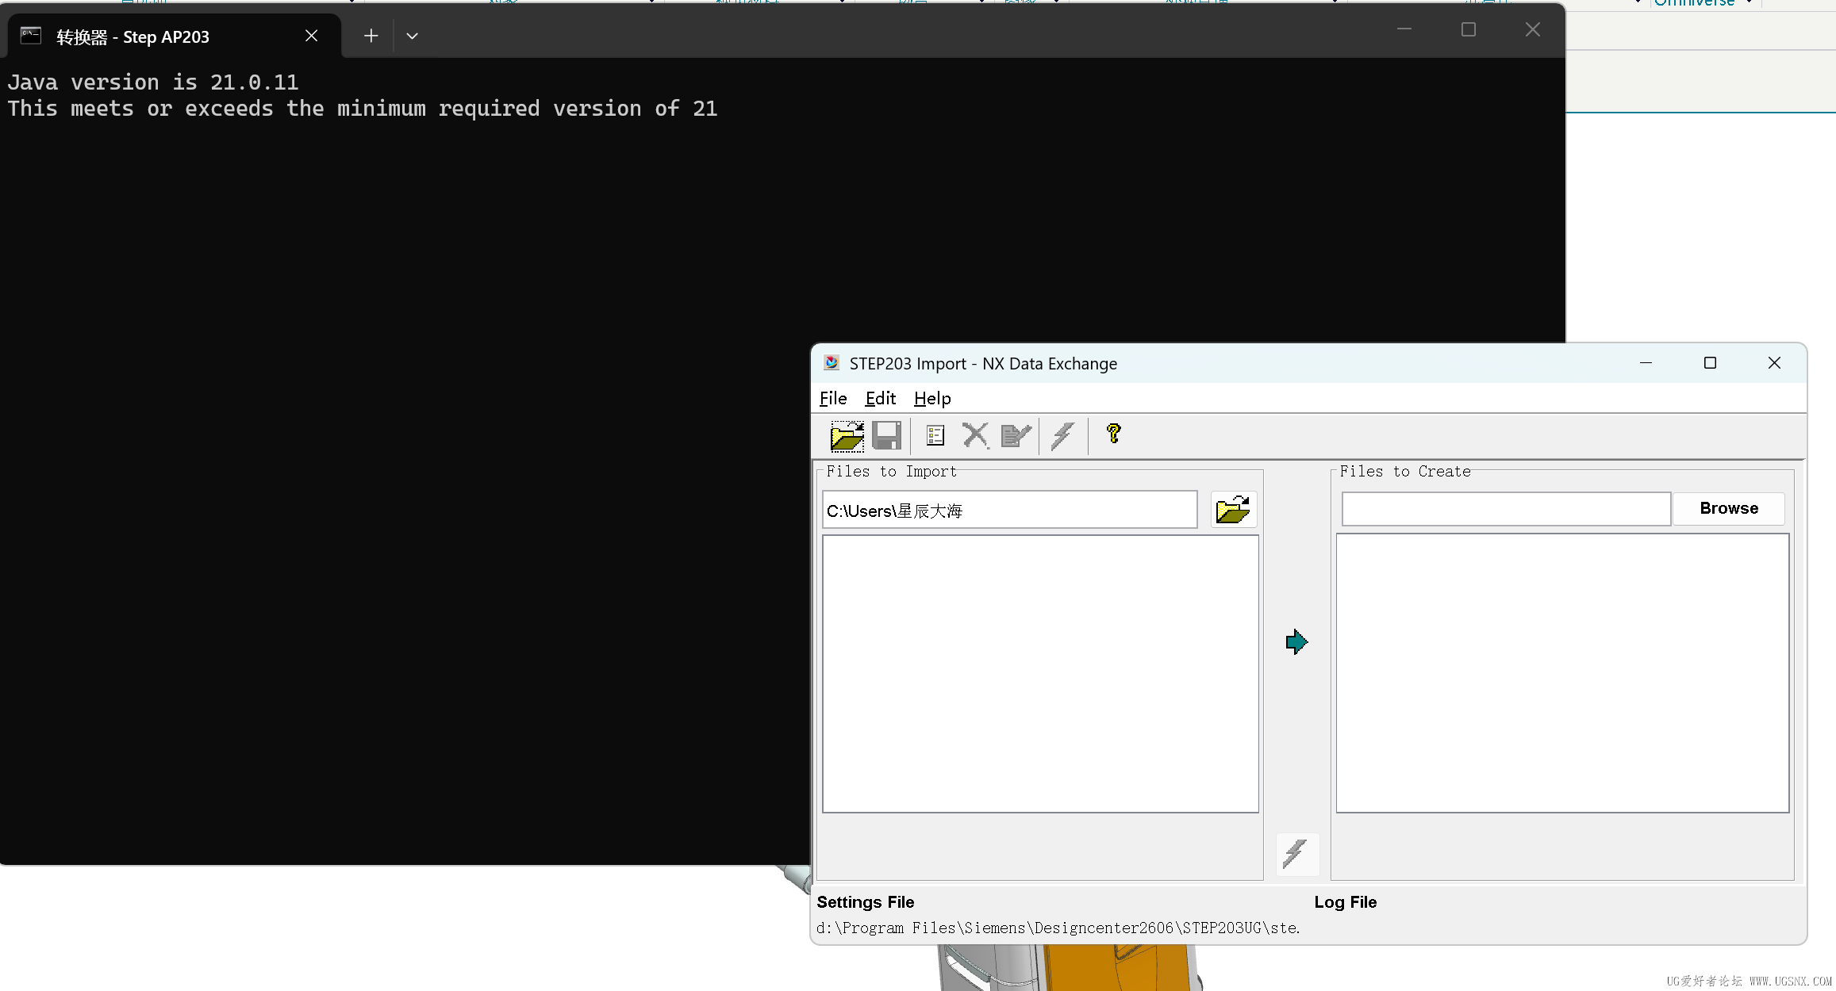
Task: Click the Browse button for output files
Action: (x=1729, y=508)
